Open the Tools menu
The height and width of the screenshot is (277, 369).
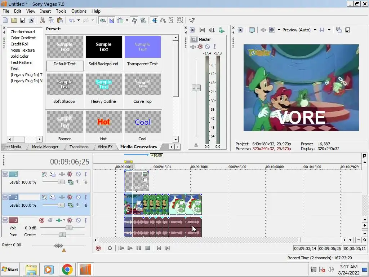click(x=61, y=11)
